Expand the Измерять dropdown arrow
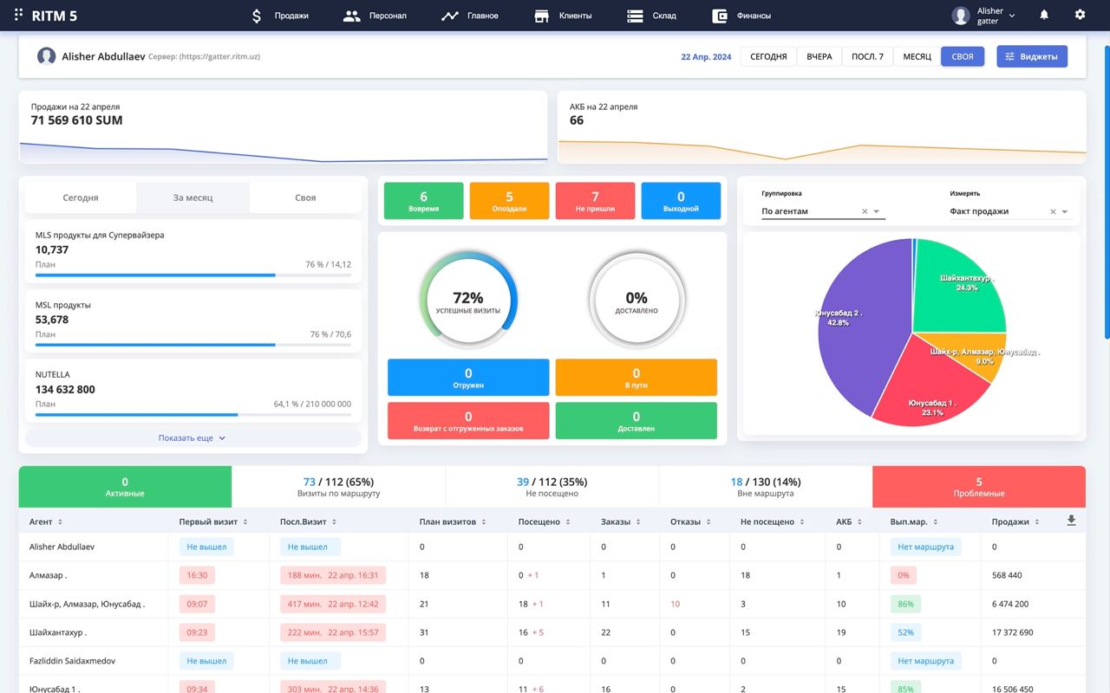 [1065, 211]
